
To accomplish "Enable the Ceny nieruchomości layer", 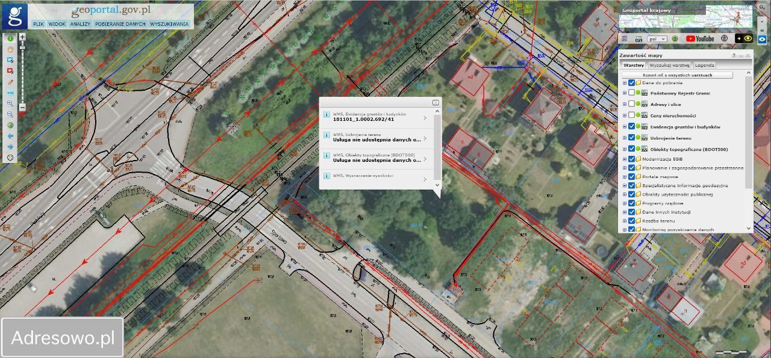I will [631, 115].
